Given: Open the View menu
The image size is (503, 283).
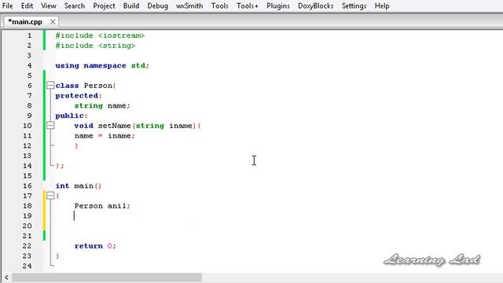Looking at the screenshot, I should [x=49, y=6].
